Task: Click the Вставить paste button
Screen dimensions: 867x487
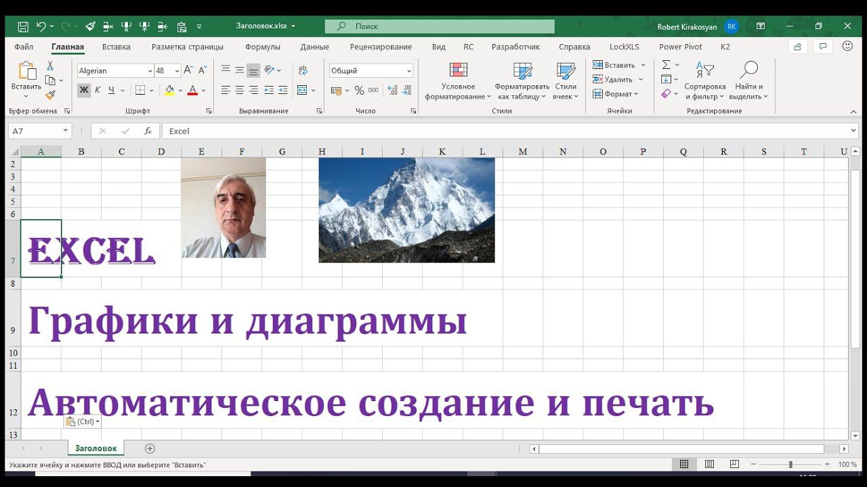Action: pos(26,76)
